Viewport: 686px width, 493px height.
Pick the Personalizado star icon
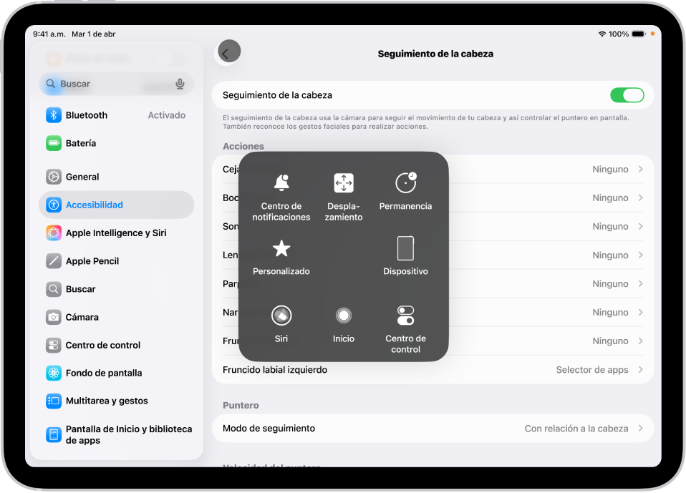click(x=281, y=248)
